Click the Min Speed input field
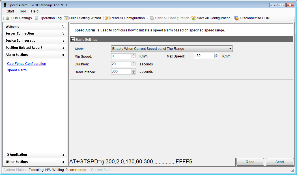 point(121,56)
